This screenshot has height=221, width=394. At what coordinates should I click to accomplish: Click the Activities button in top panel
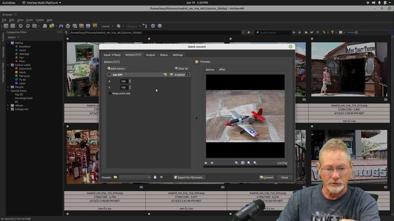9,2
